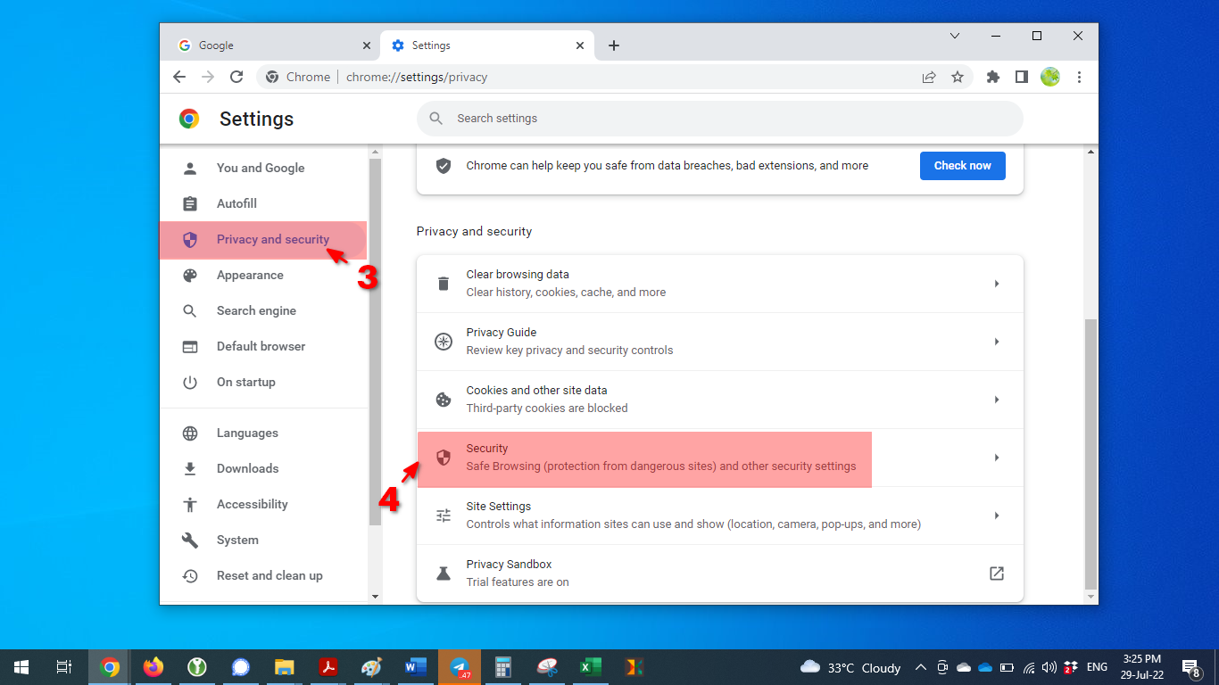Viewport: 1219px width, 685px height.
Task: Open the Extensions puzzle icon
Action: (993, 77)
